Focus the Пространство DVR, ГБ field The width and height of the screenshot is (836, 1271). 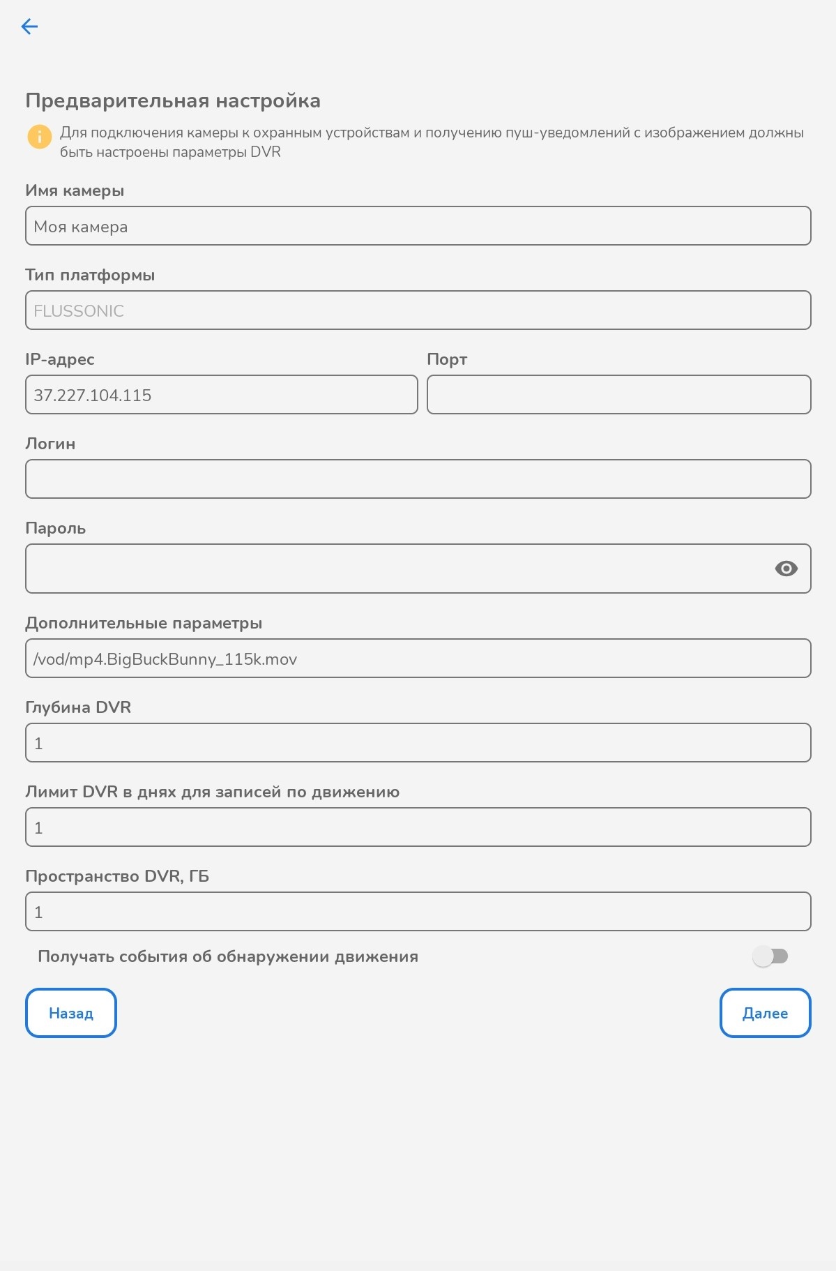point(418,912)
